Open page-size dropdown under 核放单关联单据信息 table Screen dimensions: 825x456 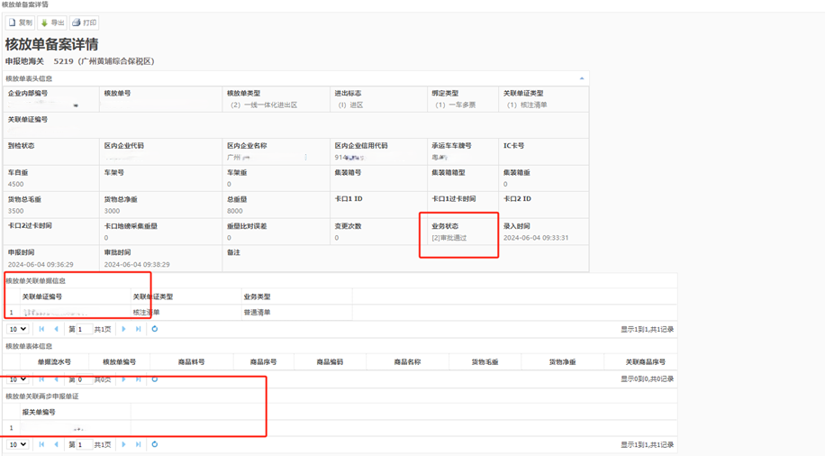click(17, 329)
